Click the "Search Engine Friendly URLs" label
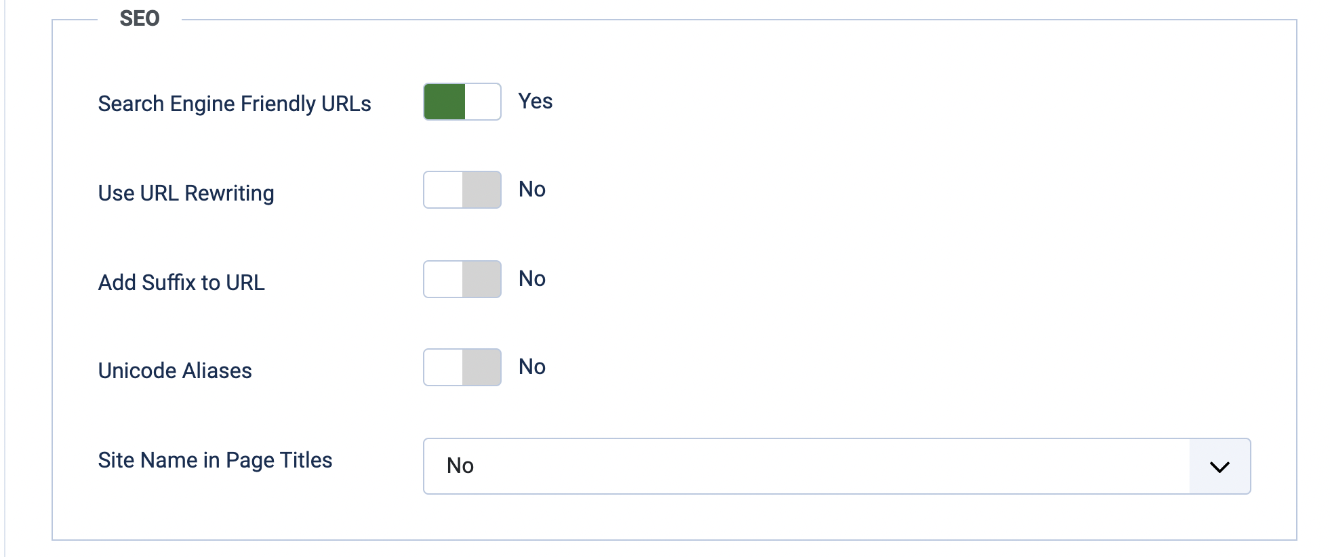The width and height of the screenshot is (1330, 557). [235, 104]
